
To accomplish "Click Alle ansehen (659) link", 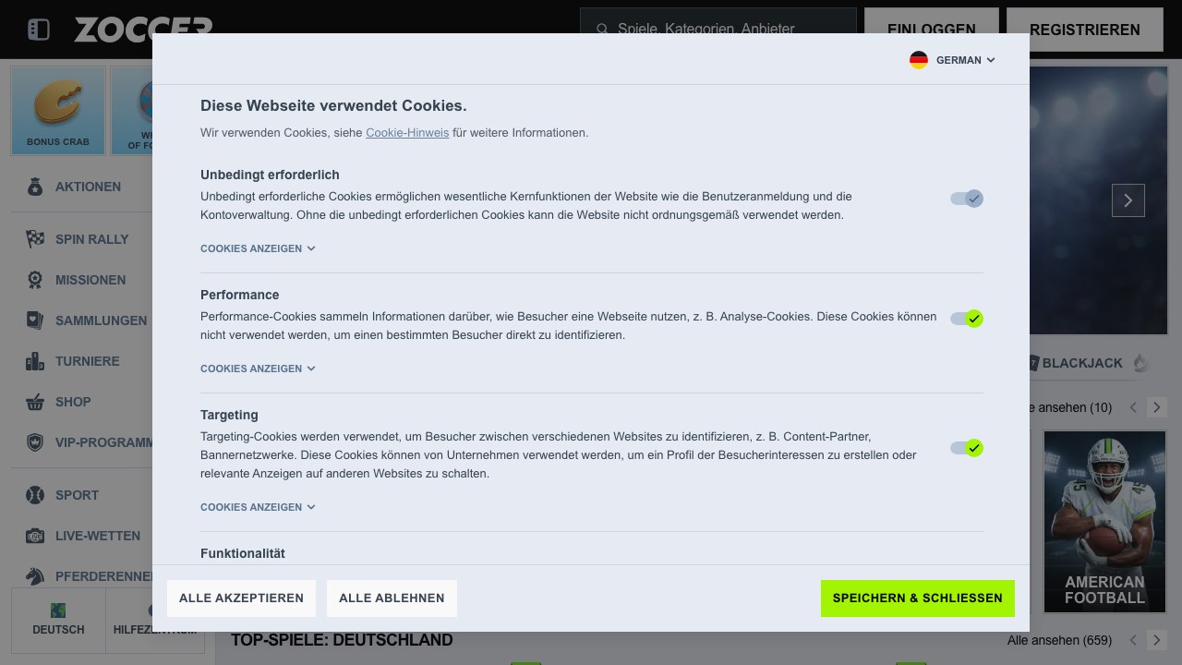I will (1059, 640).
